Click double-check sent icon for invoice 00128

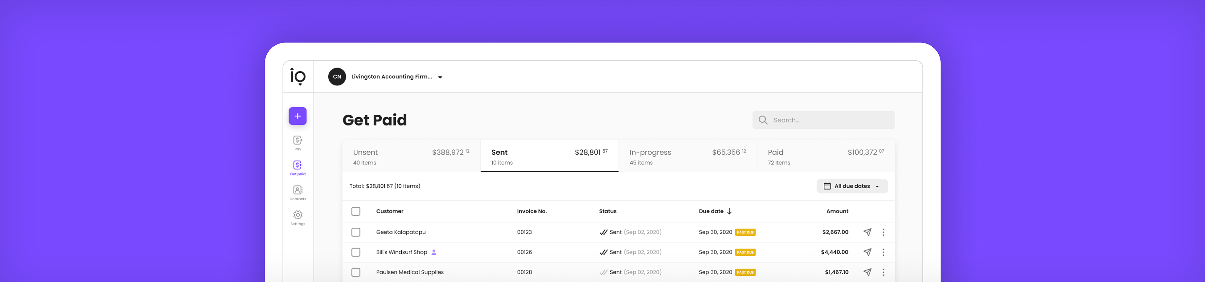click(603, 272)
